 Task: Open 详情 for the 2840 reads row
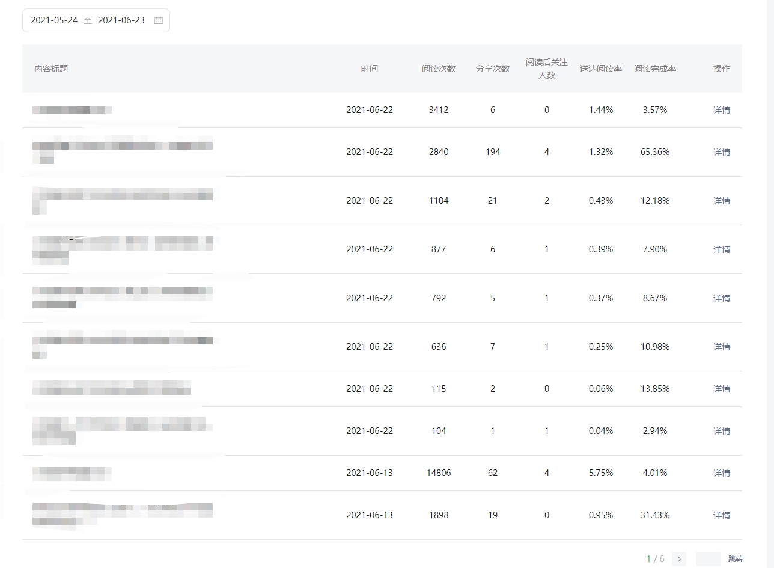(722, 152)
